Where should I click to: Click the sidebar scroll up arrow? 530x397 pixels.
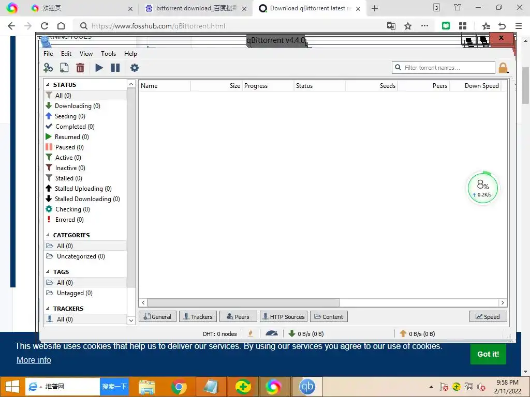[131, 84]
